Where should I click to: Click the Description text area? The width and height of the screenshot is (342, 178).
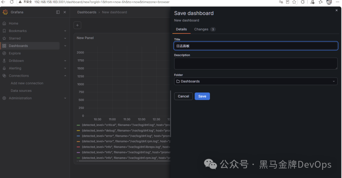coord(256,63)
